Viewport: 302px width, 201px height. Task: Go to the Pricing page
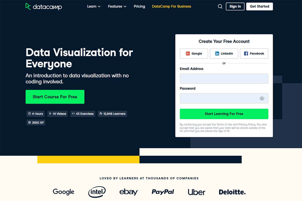coord(139,7)
